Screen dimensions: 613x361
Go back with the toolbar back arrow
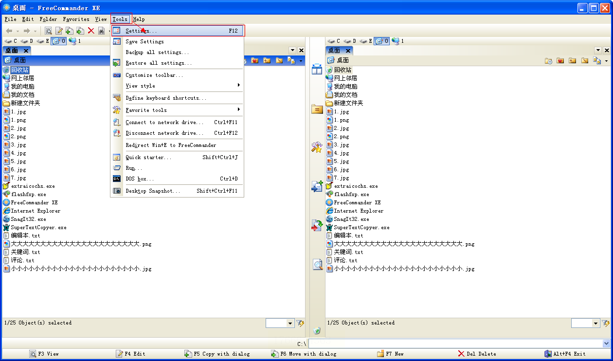click(9, 31)
